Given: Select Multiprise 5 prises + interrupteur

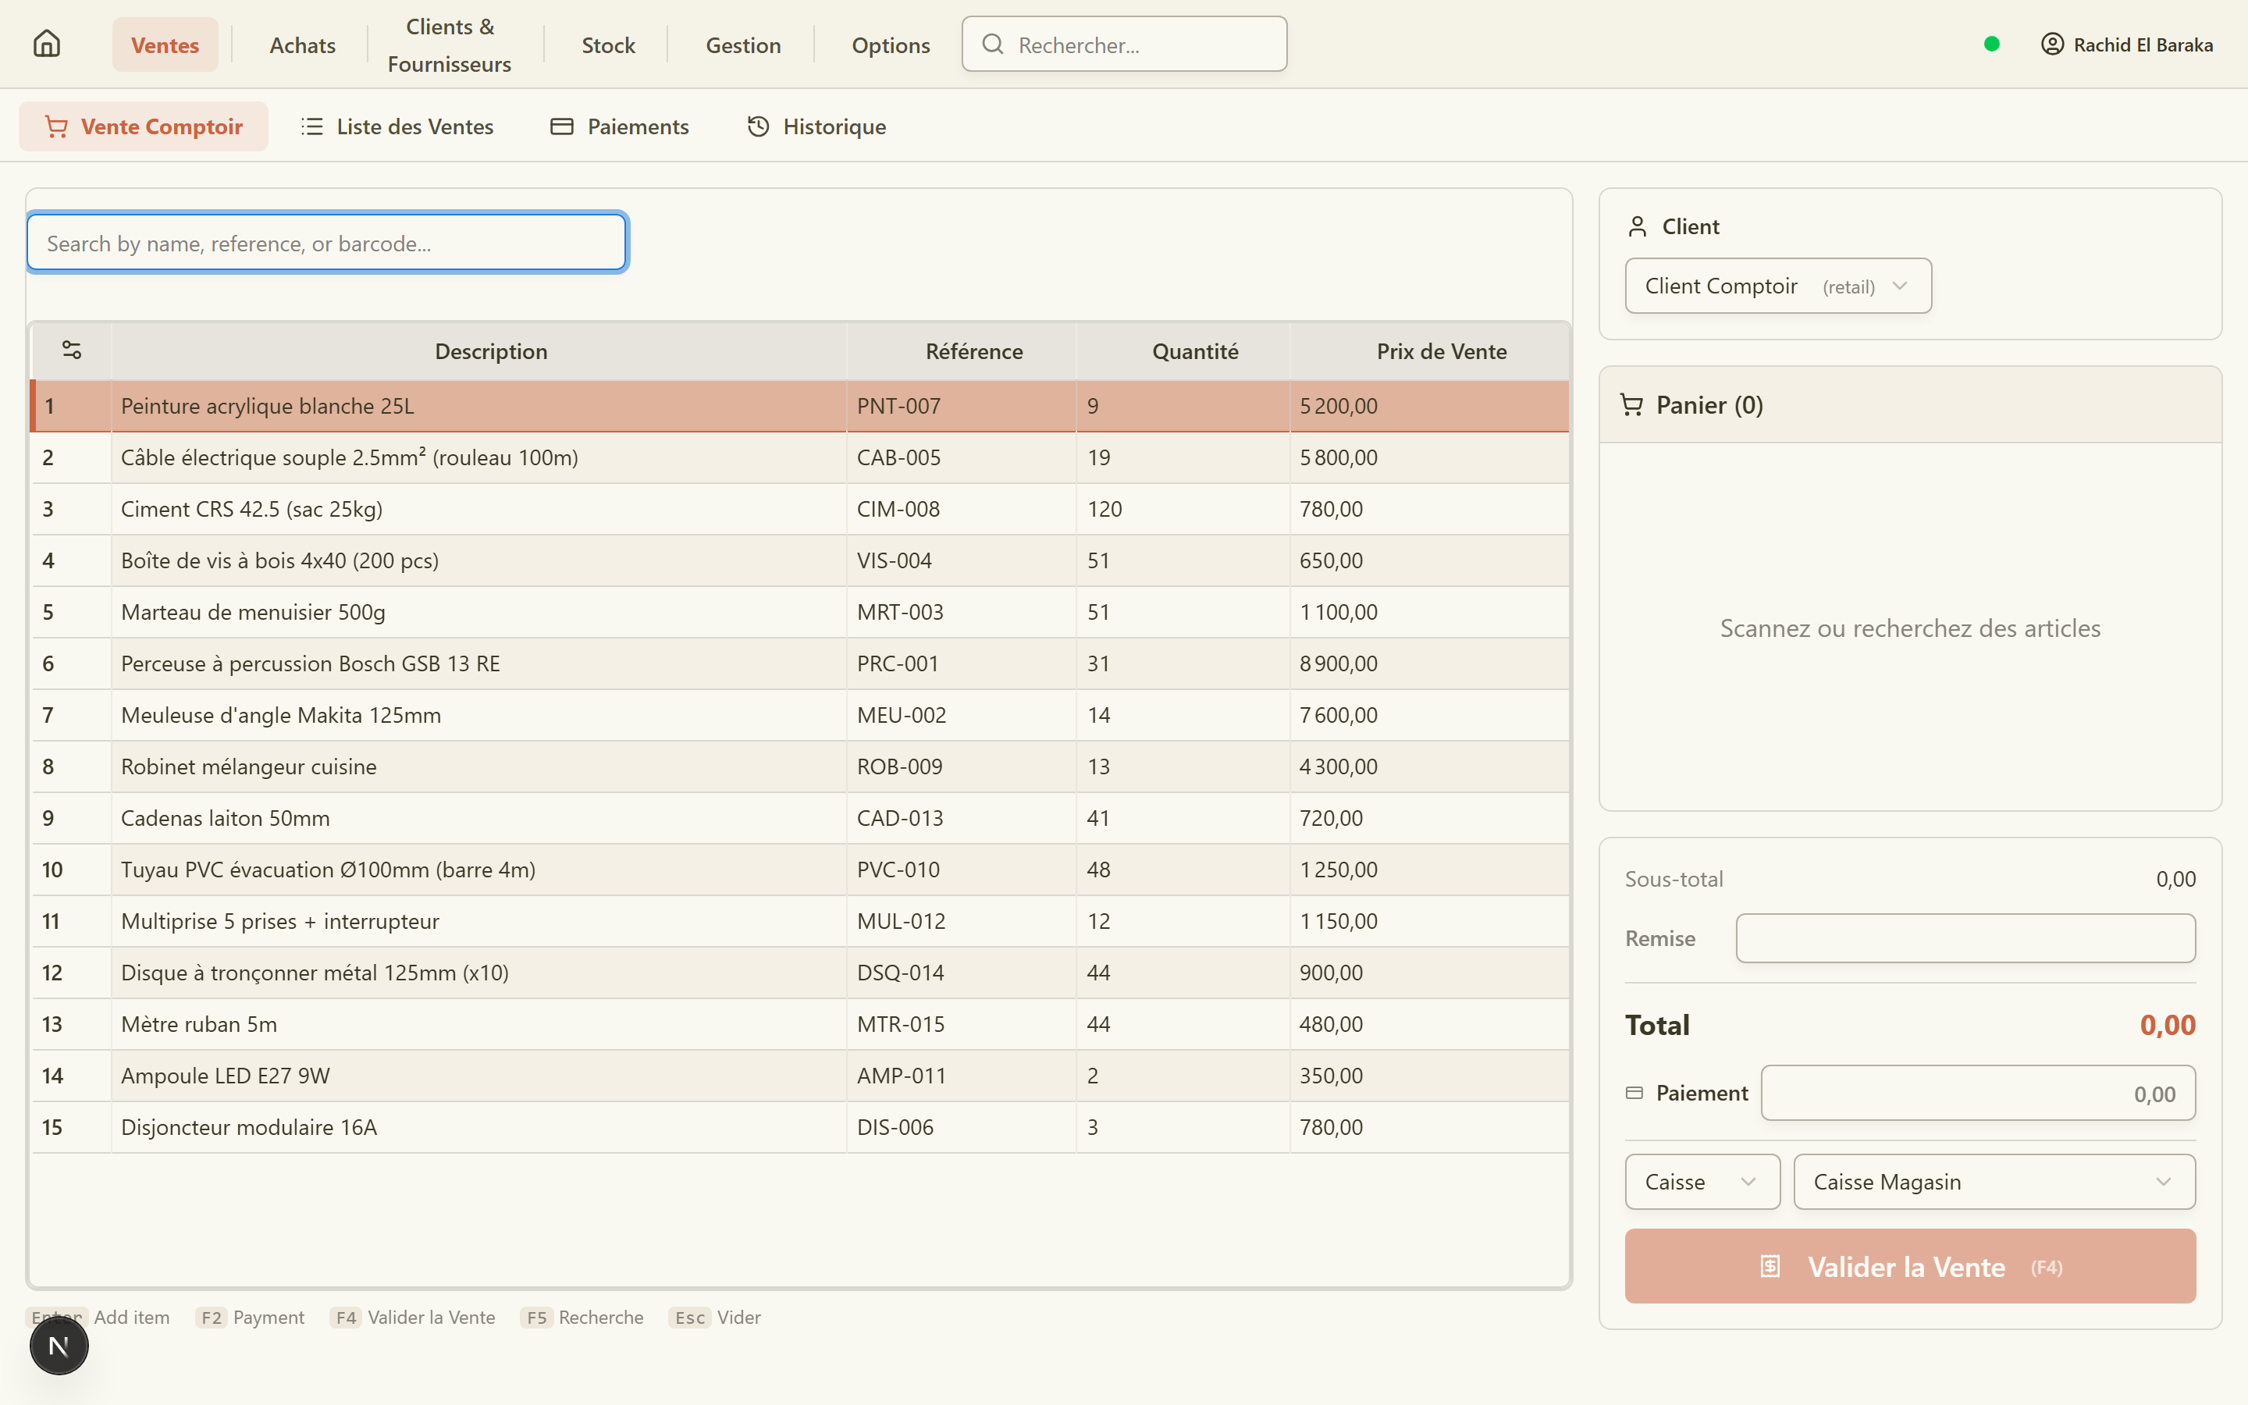Looking at the screenshot, I should pyautogui.click(x=800, y=922).
